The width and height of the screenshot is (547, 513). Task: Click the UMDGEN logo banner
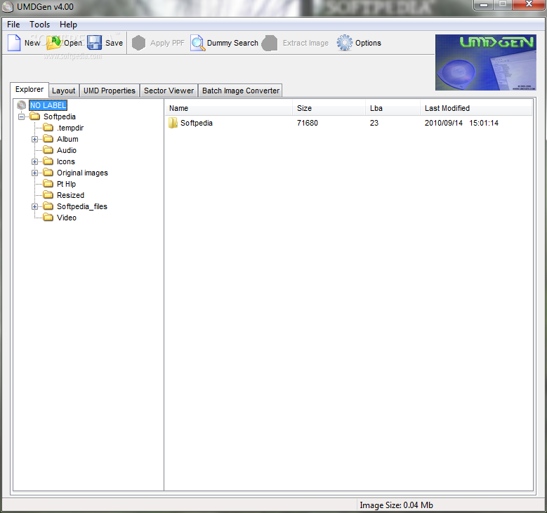coord(486,62)
